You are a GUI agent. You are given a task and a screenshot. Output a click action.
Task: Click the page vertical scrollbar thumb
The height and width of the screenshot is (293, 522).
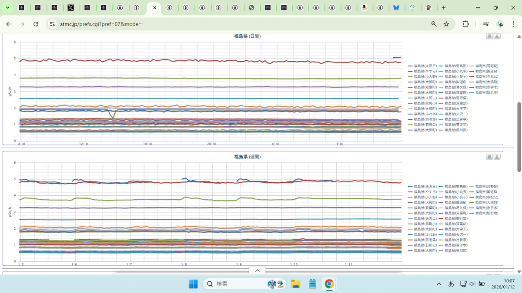[519, 137]
